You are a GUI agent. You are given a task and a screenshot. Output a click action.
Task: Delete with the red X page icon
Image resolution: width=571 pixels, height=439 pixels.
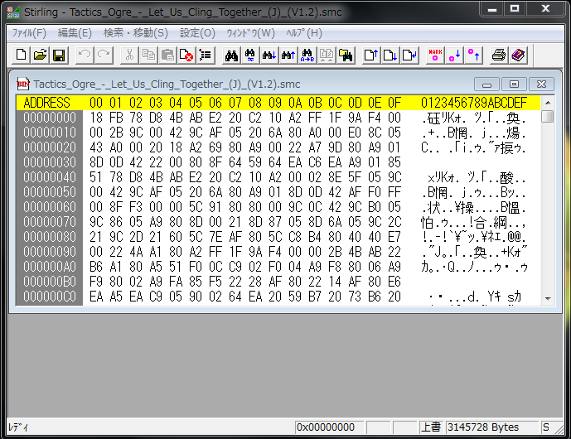click(186, 55)
